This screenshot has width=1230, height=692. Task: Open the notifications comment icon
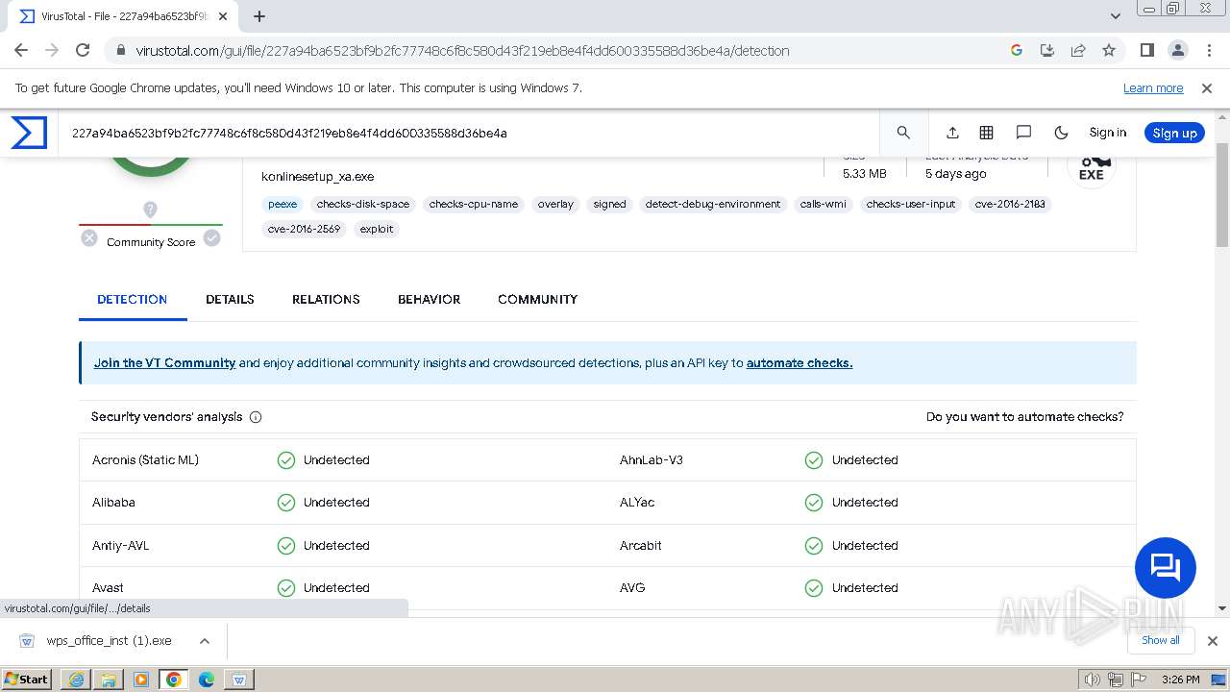pos(1023,133)
